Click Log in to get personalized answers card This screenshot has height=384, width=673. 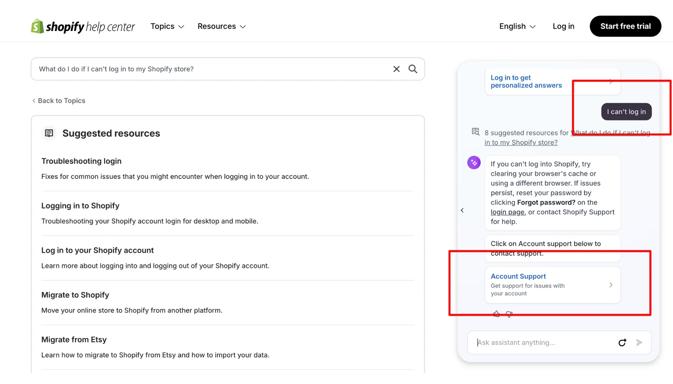552,82
